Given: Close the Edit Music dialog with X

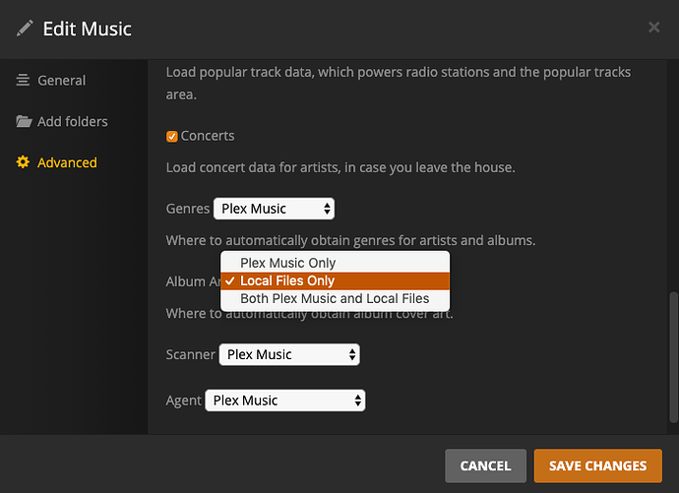Looking at the screenshot, I should coord(654,28).
